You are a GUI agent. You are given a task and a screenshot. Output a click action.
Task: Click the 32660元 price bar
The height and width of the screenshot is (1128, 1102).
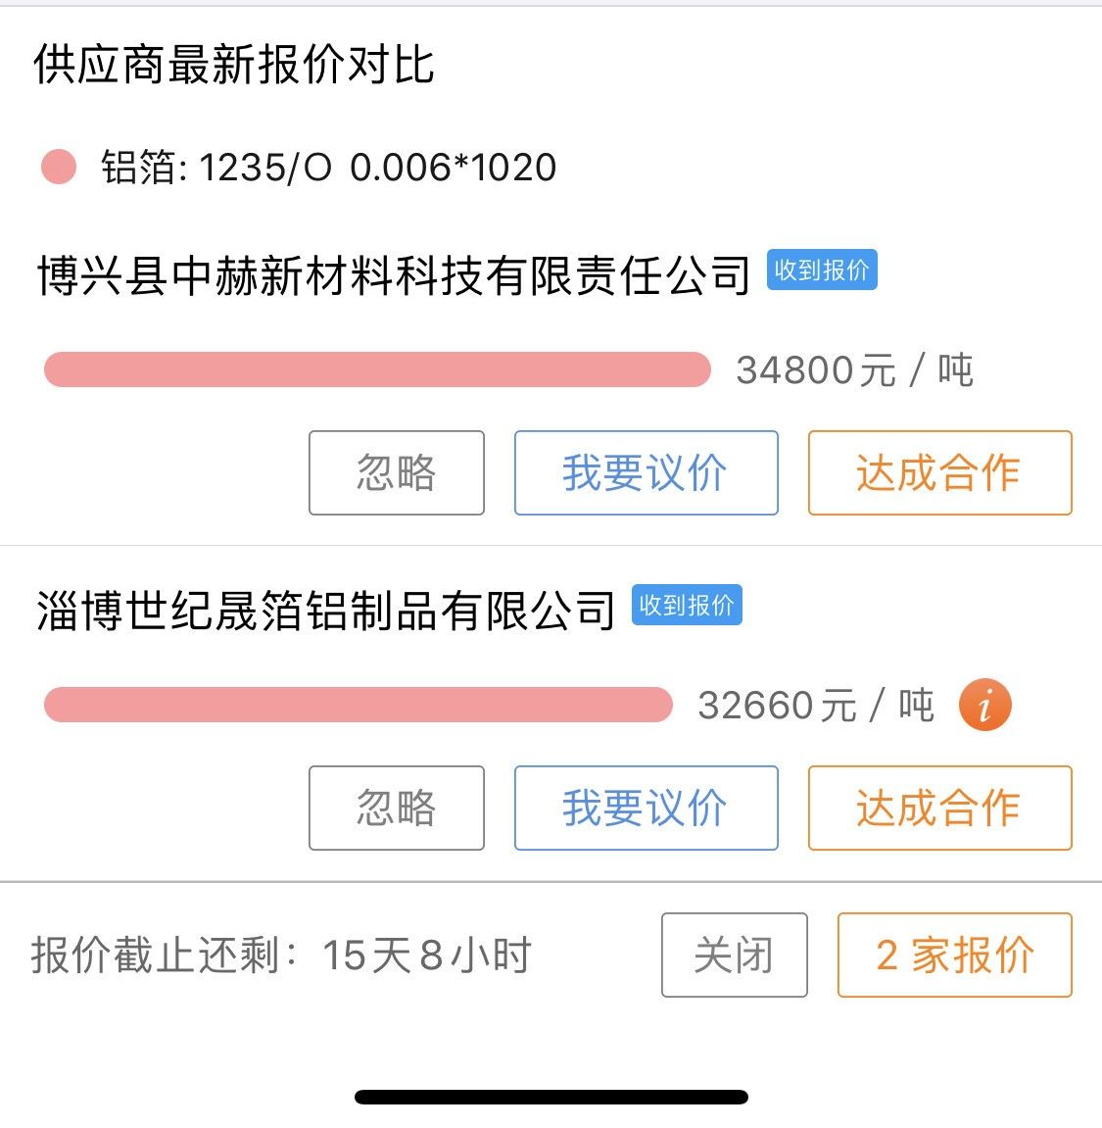tap(358, 705)
